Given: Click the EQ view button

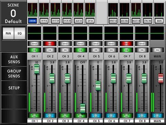Looking at the screenshot, I should pyautogui.click(x=20, y=33).
